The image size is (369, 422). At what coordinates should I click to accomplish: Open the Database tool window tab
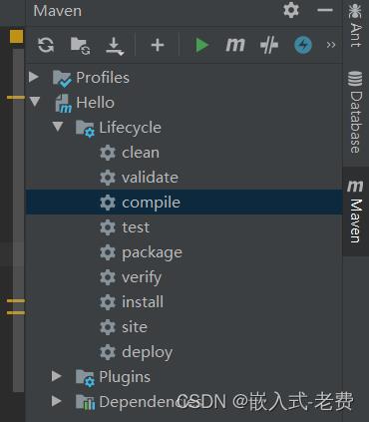point(355,112)
